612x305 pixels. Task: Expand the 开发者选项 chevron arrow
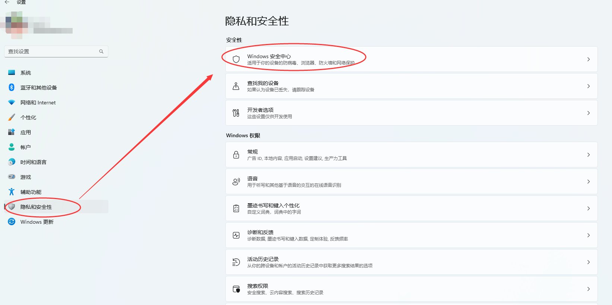[x=589, y=113]
